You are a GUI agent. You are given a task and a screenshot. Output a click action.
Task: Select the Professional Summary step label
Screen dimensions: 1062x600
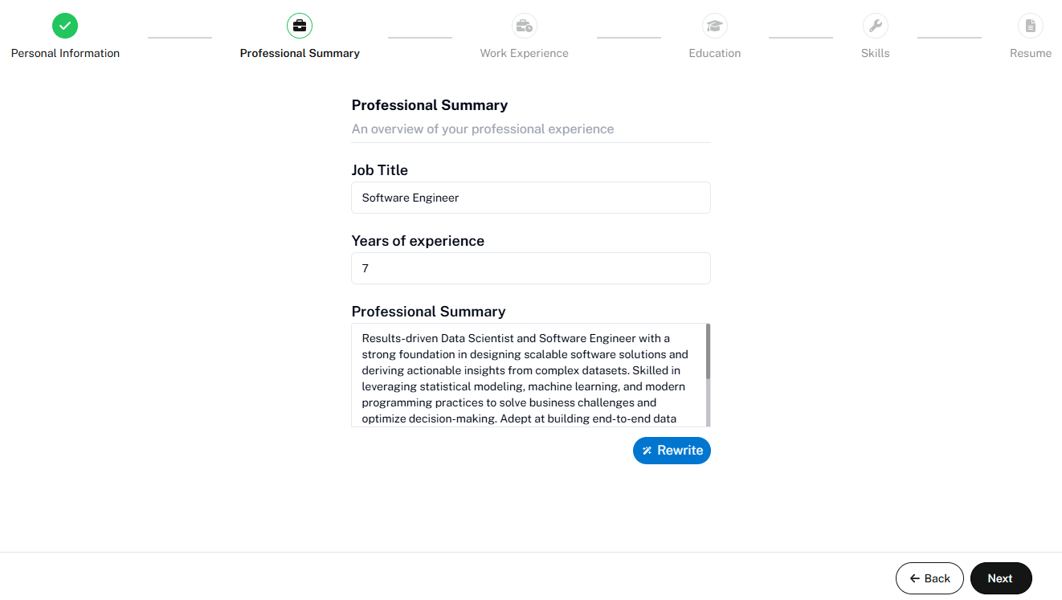point(300,53)
